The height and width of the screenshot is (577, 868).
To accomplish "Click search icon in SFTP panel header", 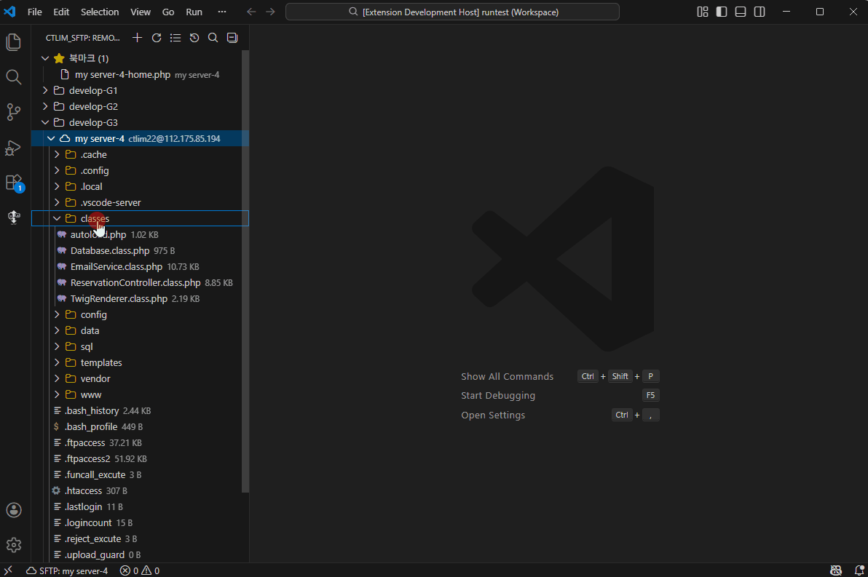I will coord(213,38).
